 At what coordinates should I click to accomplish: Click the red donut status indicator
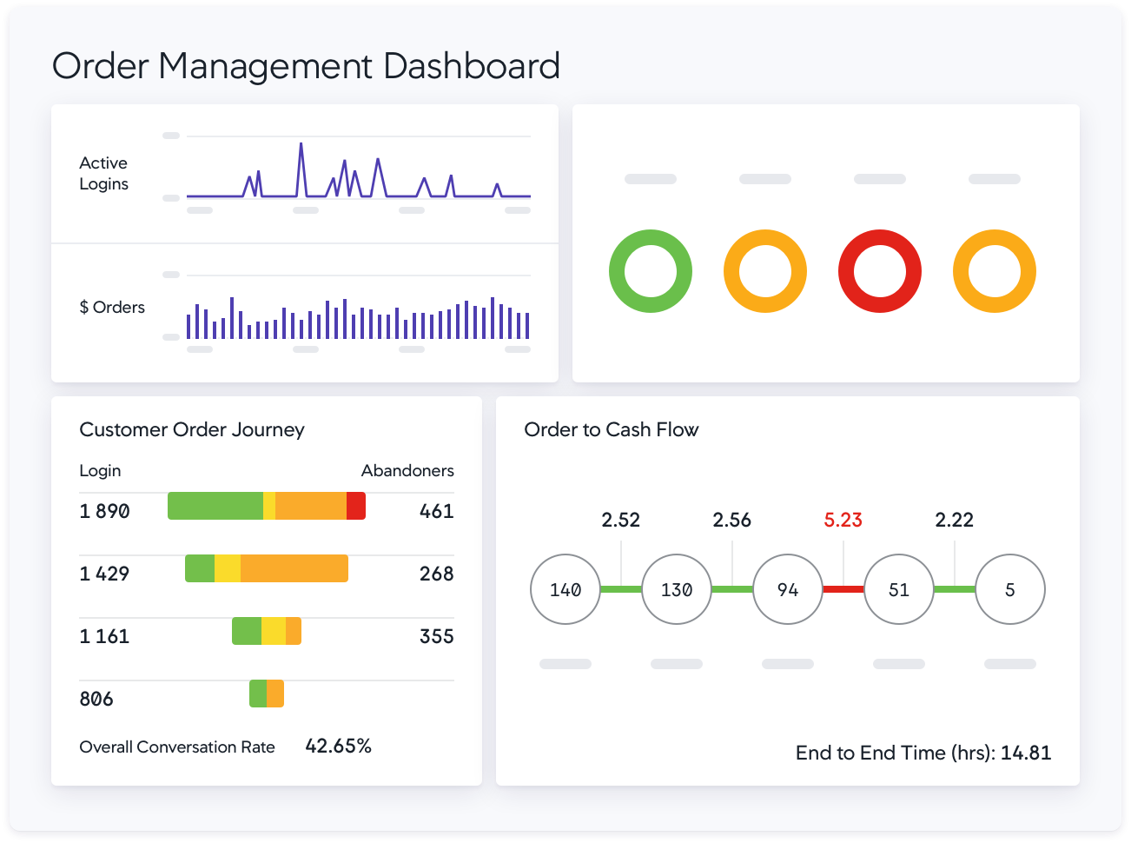(x=880, y=271)
